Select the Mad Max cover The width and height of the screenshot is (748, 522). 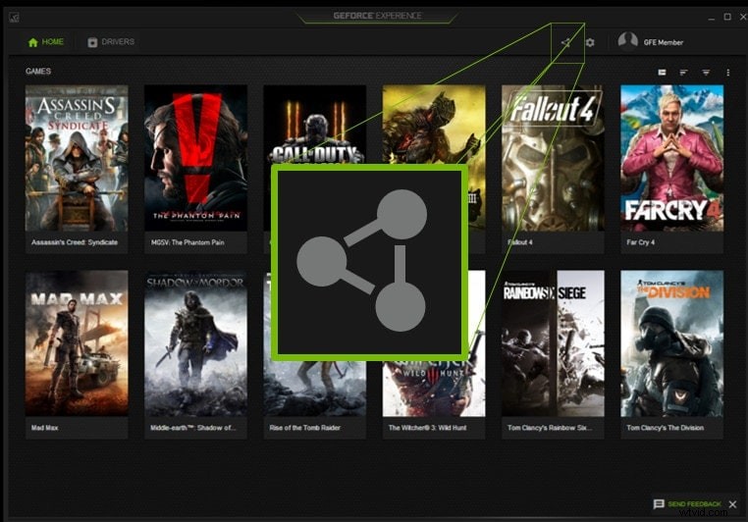[77, 343]
